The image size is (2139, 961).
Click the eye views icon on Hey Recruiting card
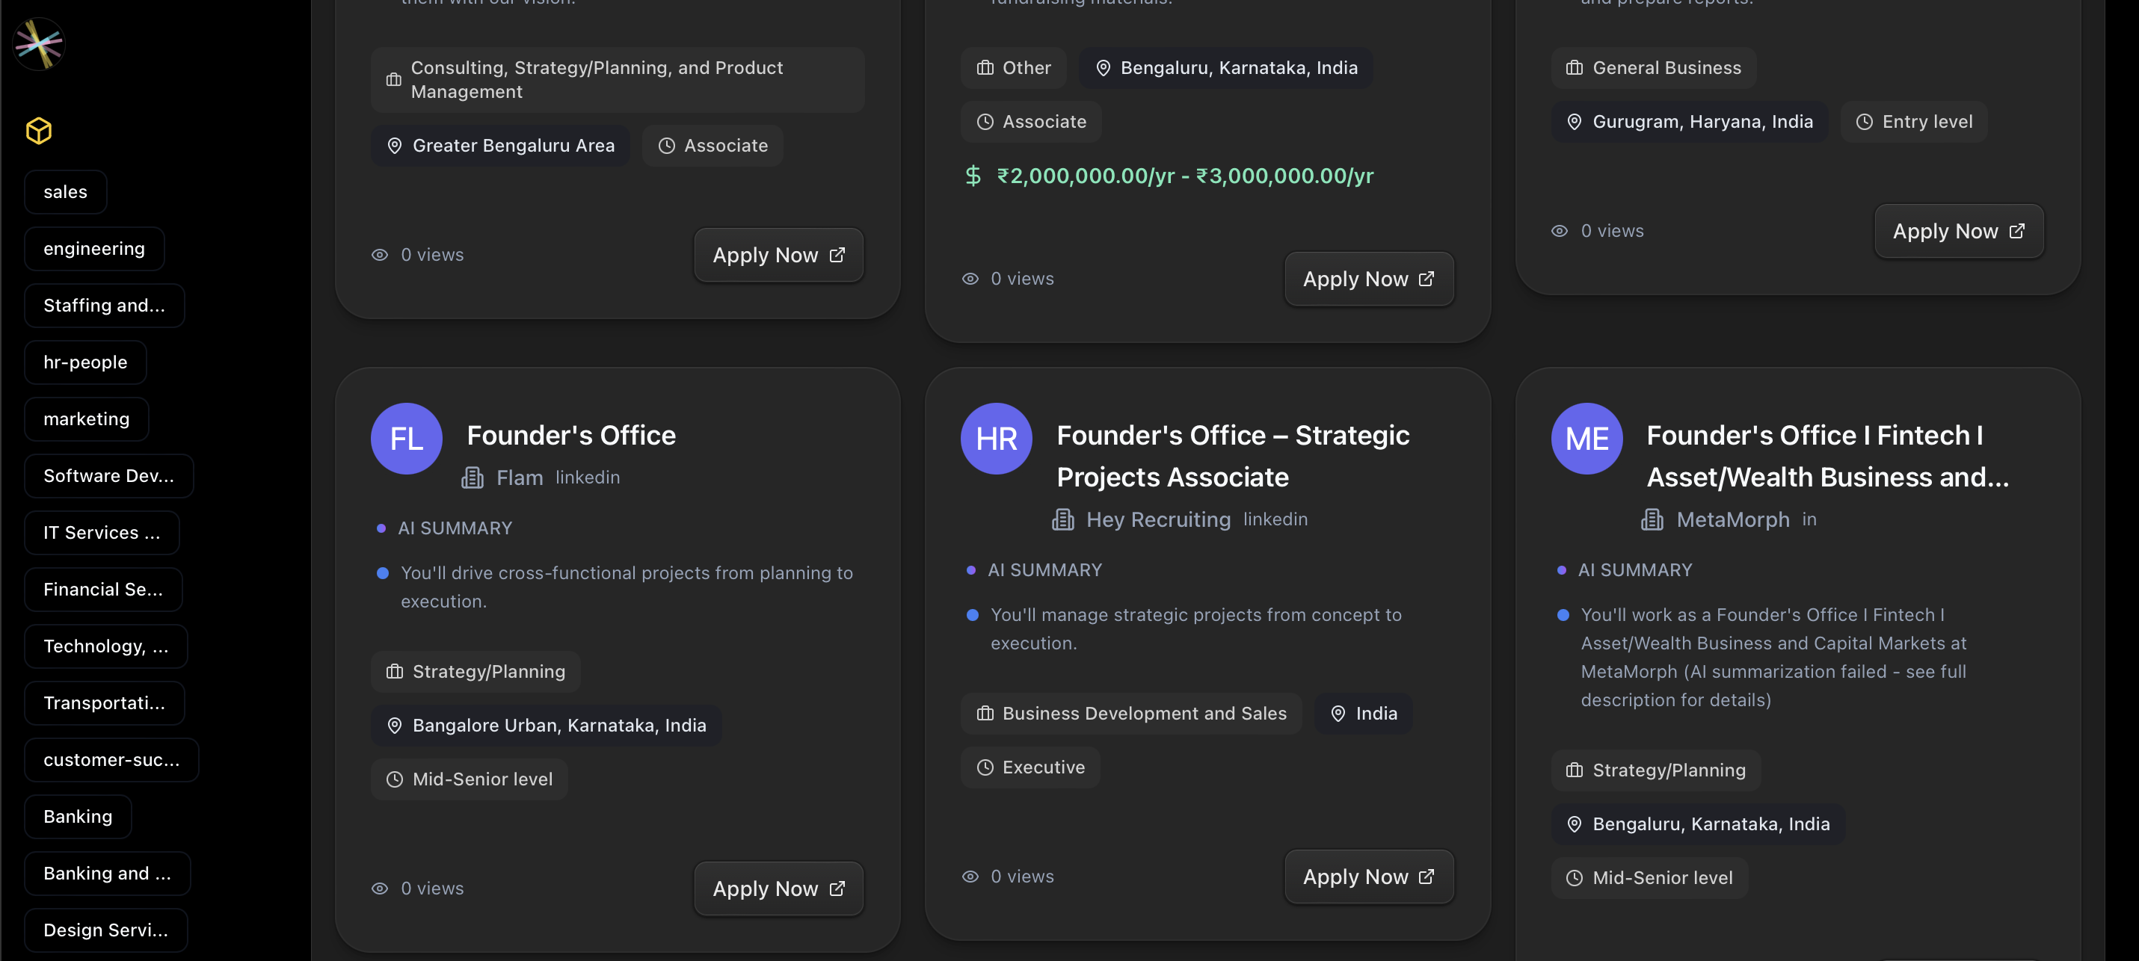970,877
